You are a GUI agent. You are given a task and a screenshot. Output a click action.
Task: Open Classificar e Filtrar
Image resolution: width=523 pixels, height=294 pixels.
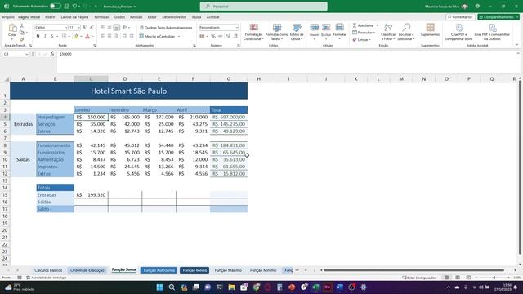[x=388, y=32]
